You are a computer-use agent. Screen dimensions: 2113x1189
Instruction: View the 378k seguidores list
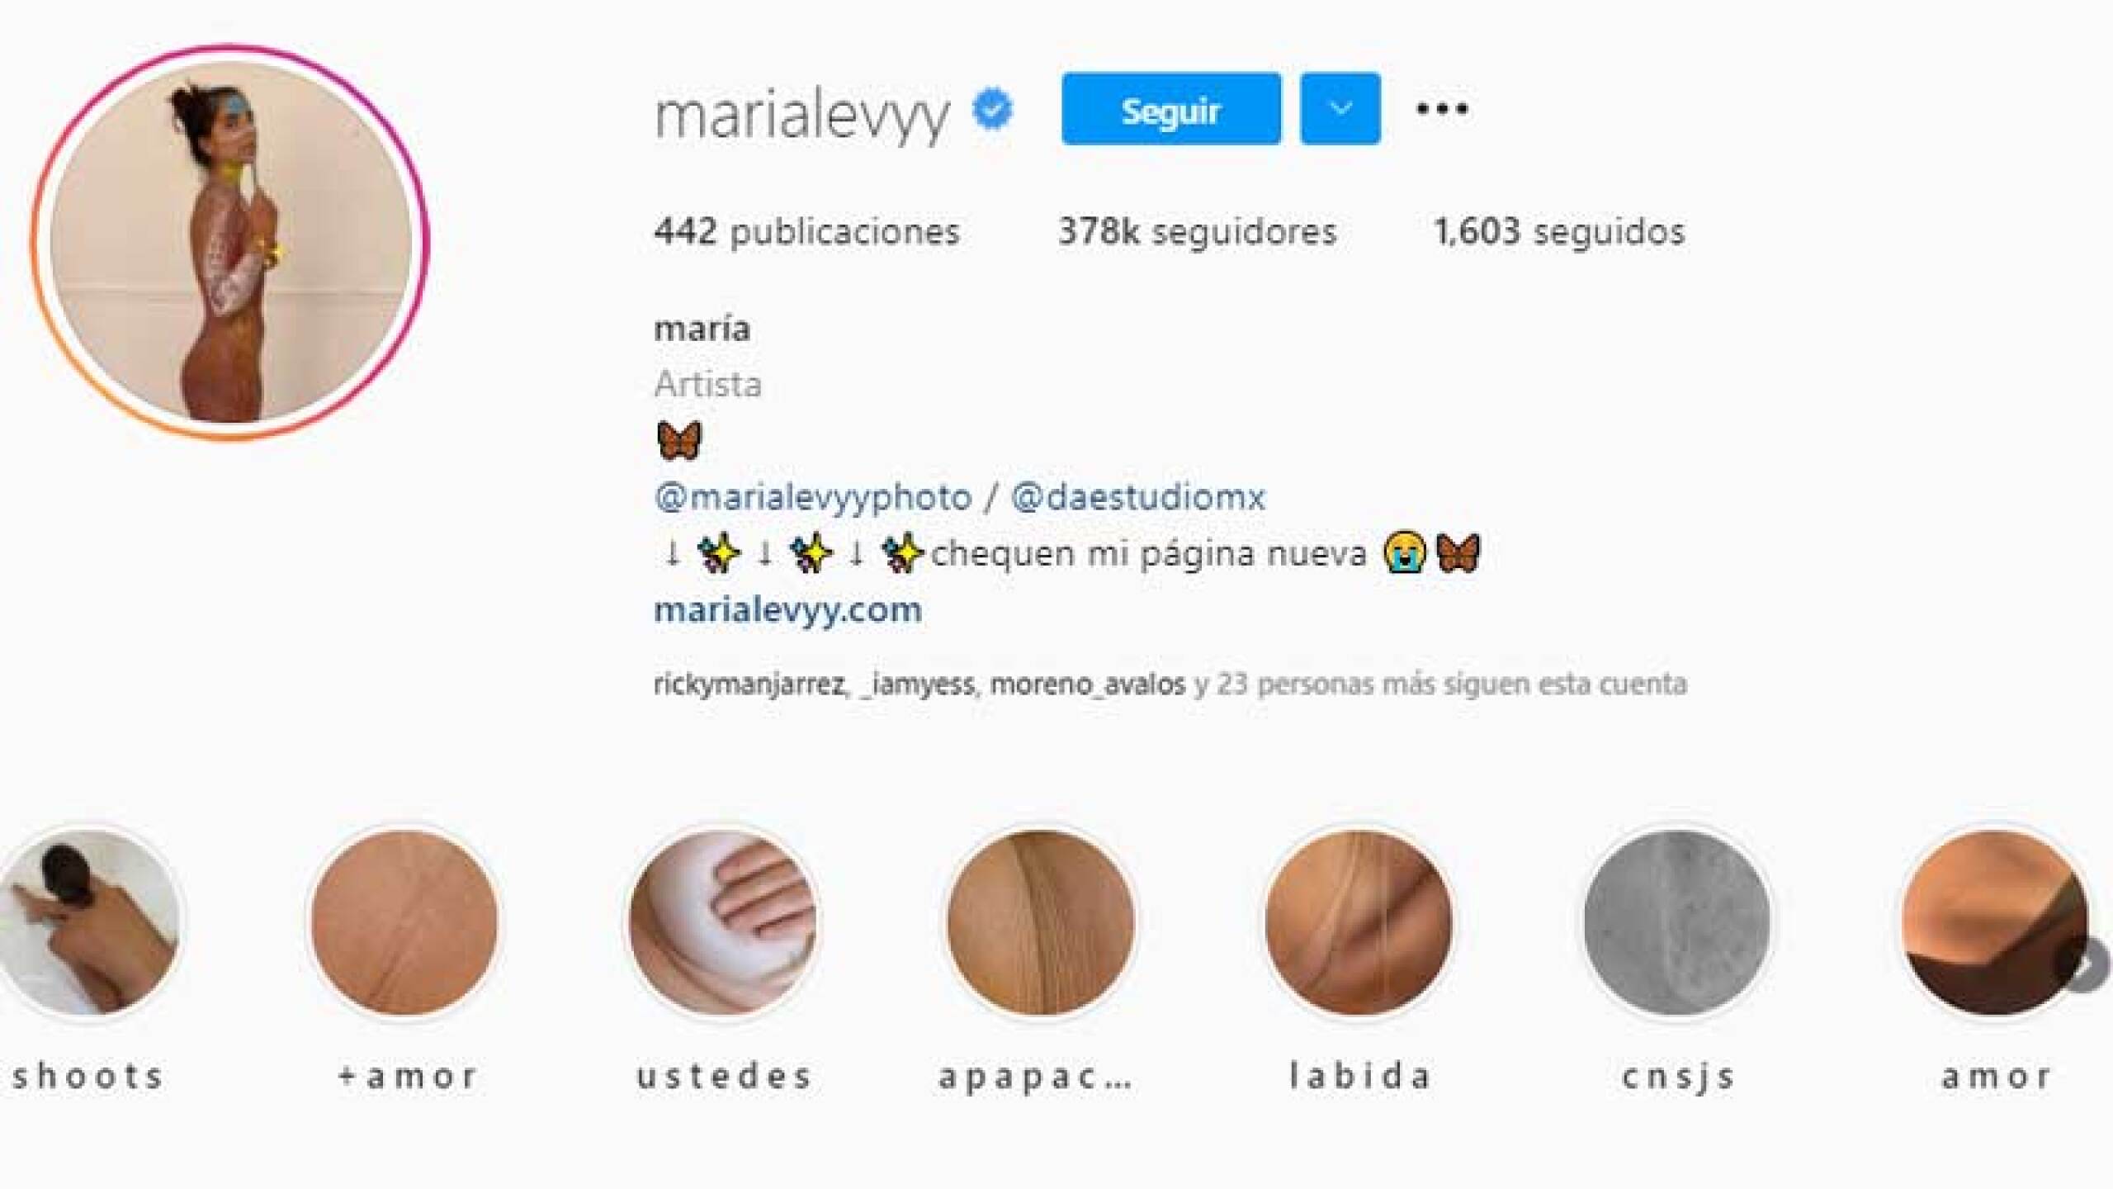tap(1198, 231)
